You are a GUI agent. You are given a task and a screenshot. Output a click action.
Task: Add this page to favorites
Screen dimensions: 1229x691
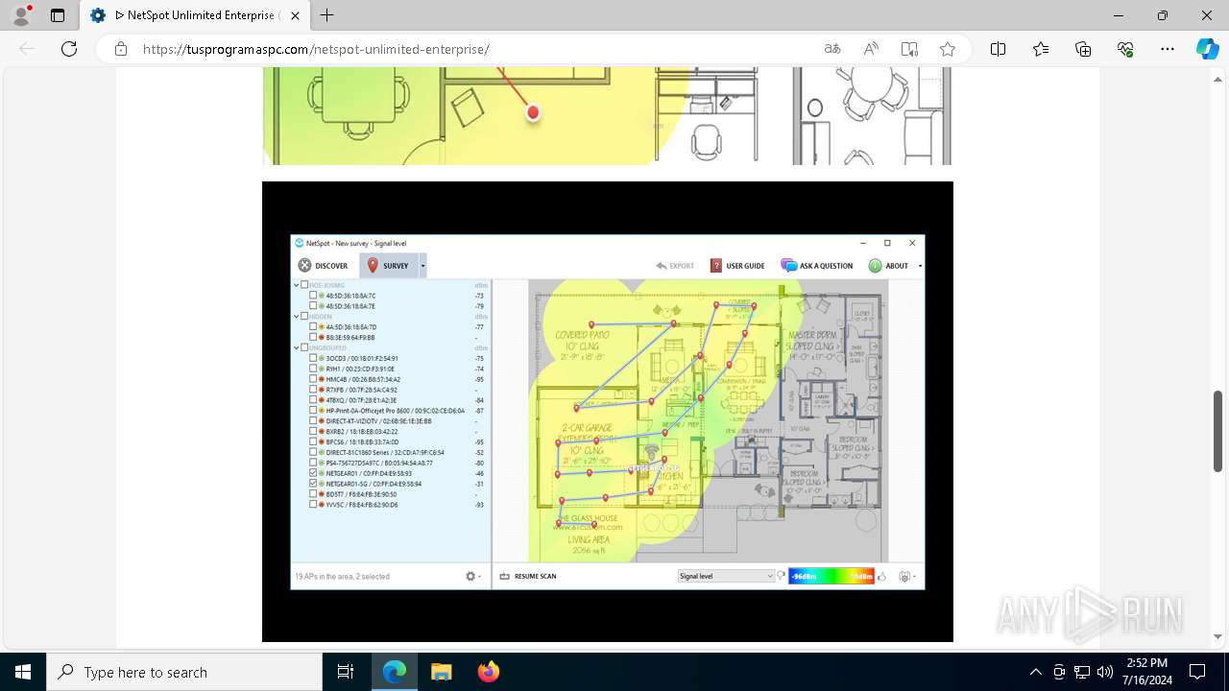point(948,49)
